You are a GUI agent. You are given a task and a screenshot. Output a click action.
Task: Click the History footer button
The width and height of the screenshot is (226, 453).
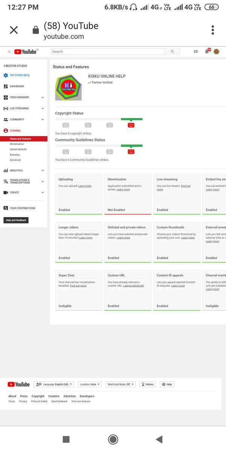tap(148, 384)
